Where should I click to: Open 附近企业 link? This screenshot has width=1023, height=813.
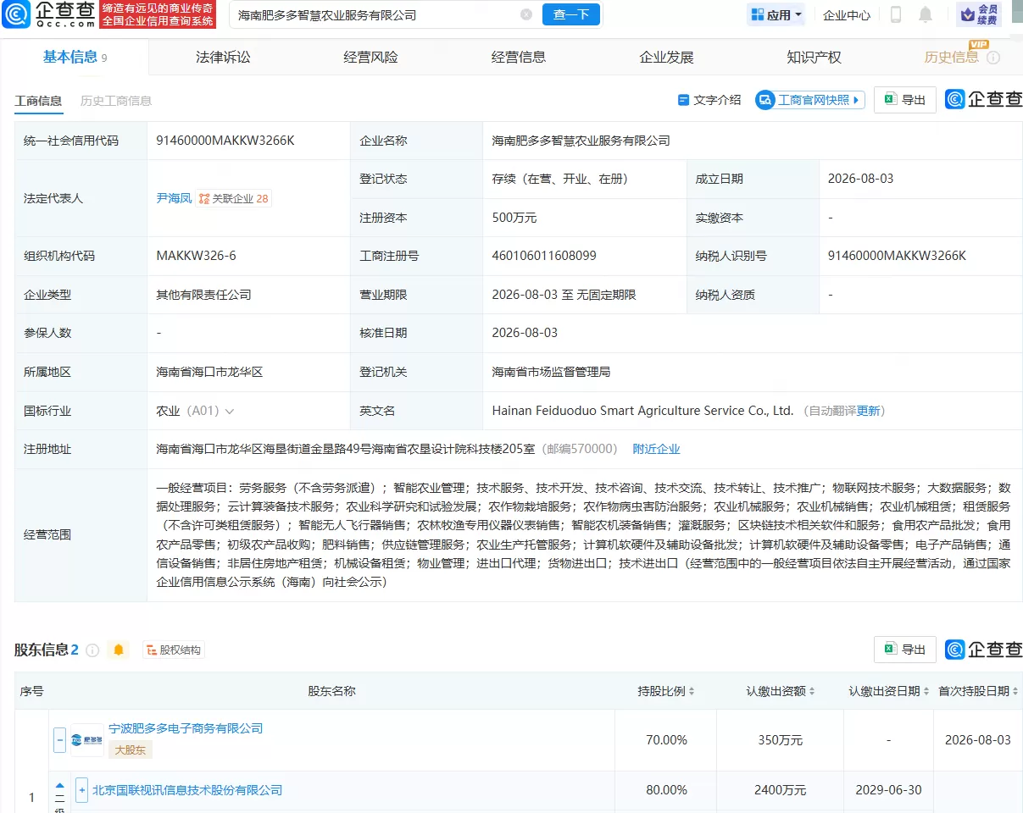(x=657, y=449)
